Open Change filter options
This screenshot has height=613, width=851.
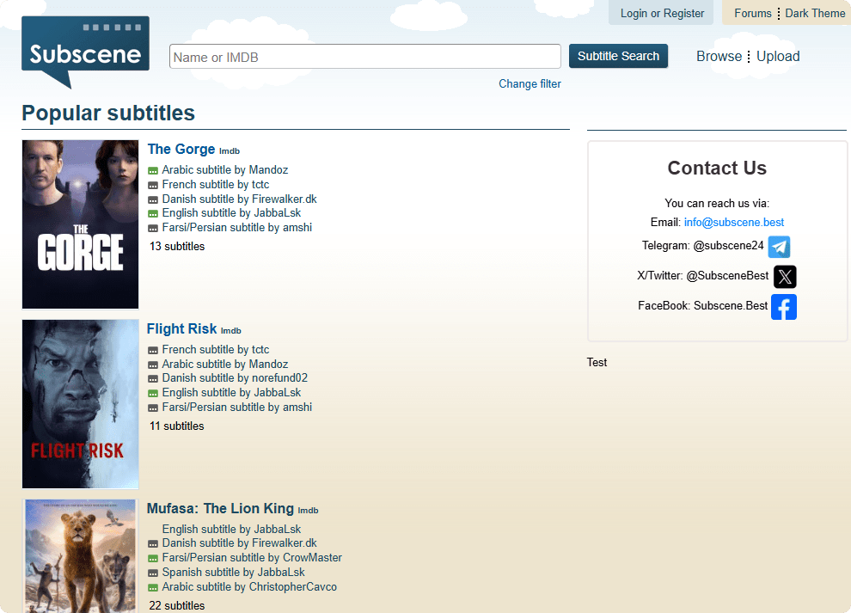click(530, 84)
